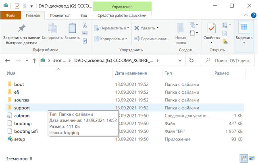The width and height of the screenshot is (258, 163).
Task: Sort by the Дата изменения column
Action: point(131,73)
